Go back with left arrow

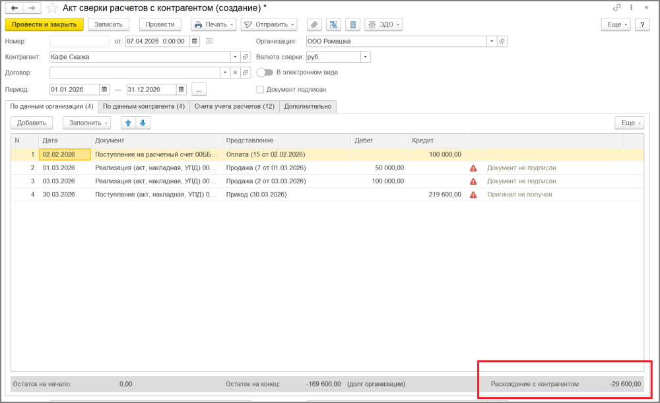14,8
